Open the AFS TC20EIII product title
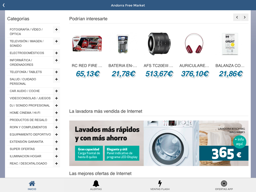 point(158,66)
